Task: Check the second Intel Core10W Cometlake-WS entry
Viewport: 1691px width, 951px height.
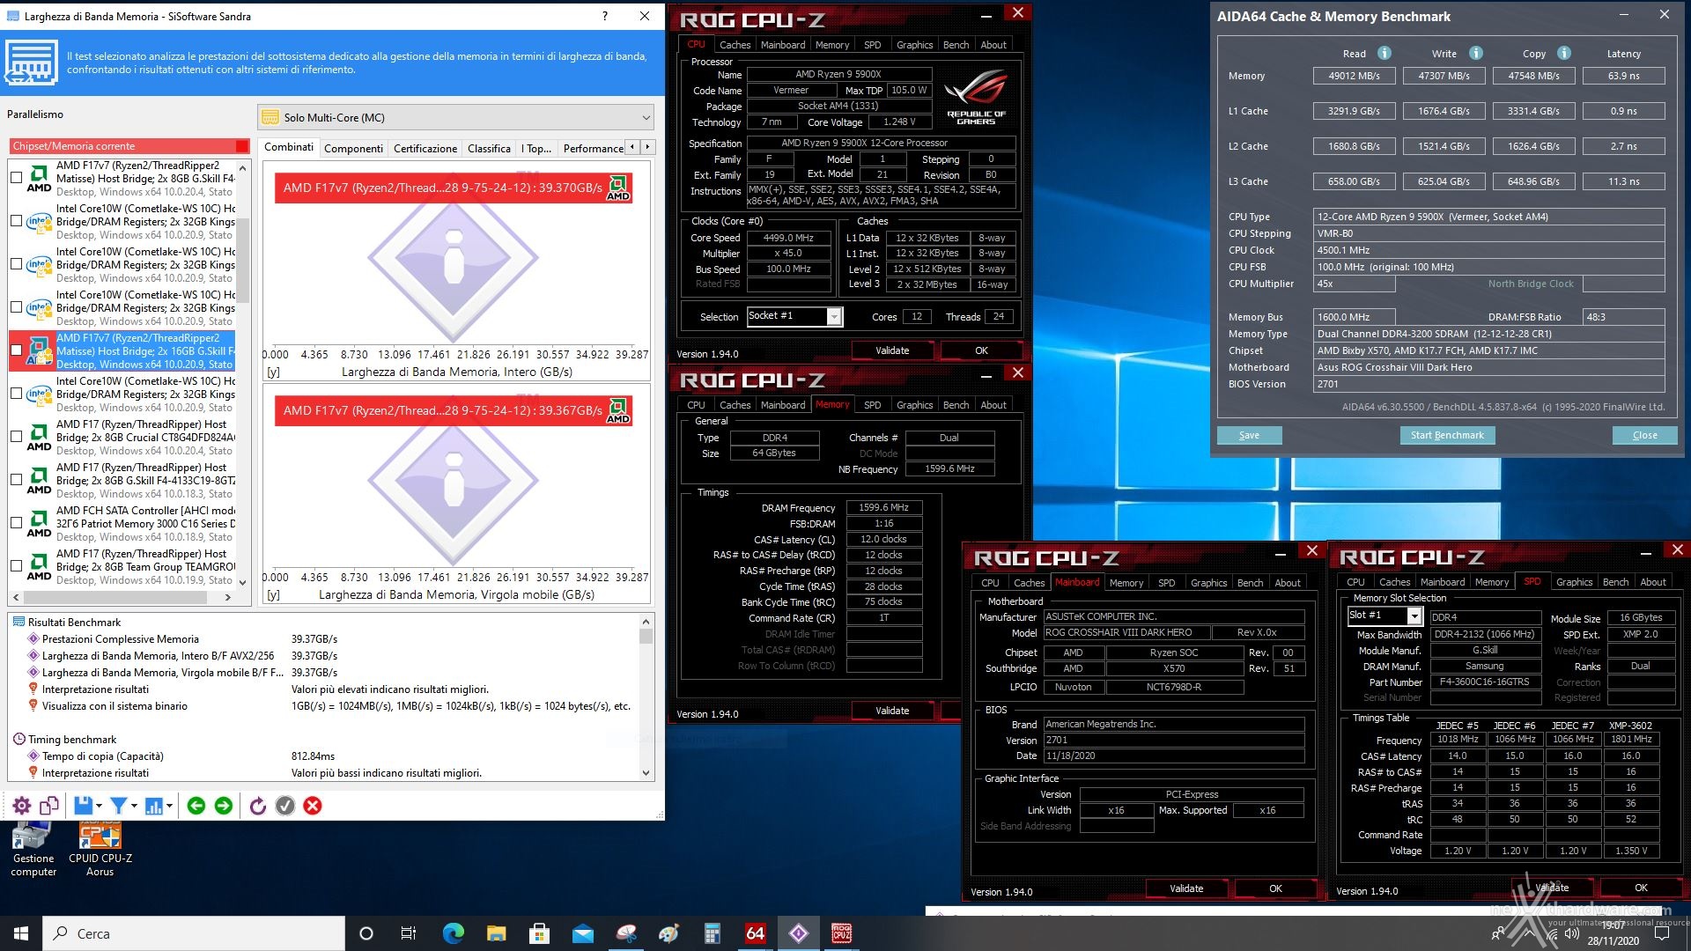Action: [16, 264]
